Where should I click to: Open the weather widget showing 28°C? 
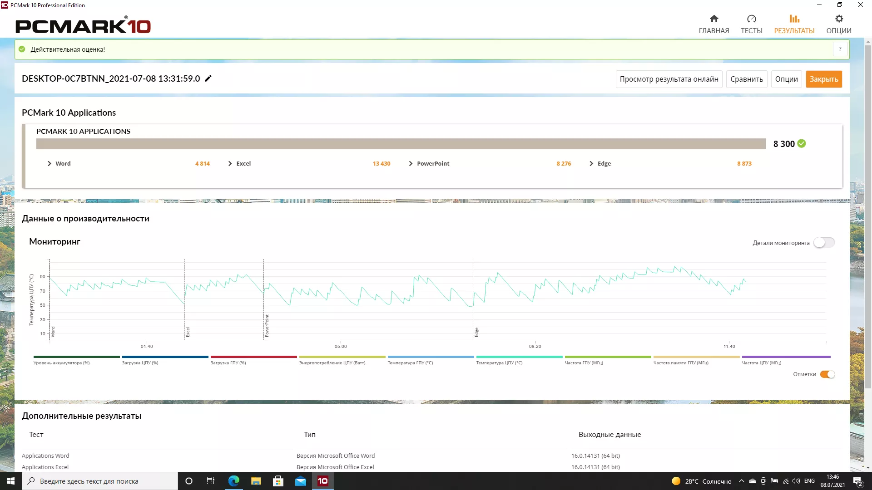click(x=701, y=481)
